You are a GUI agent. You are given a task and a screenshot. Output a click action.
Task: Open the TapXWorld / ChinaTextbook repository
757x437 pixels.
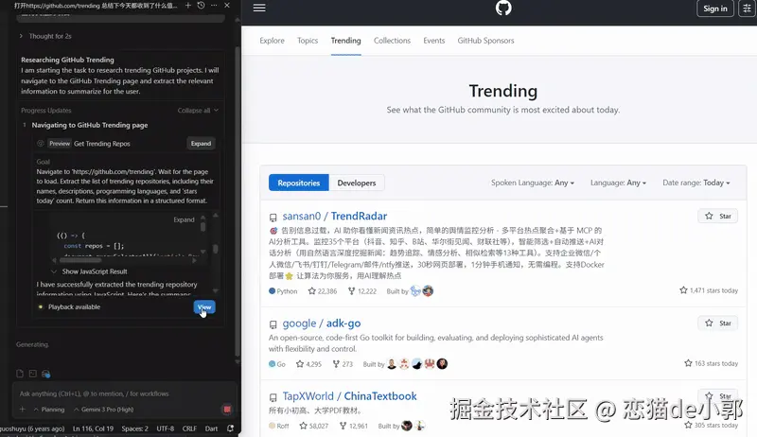(349, 396)
